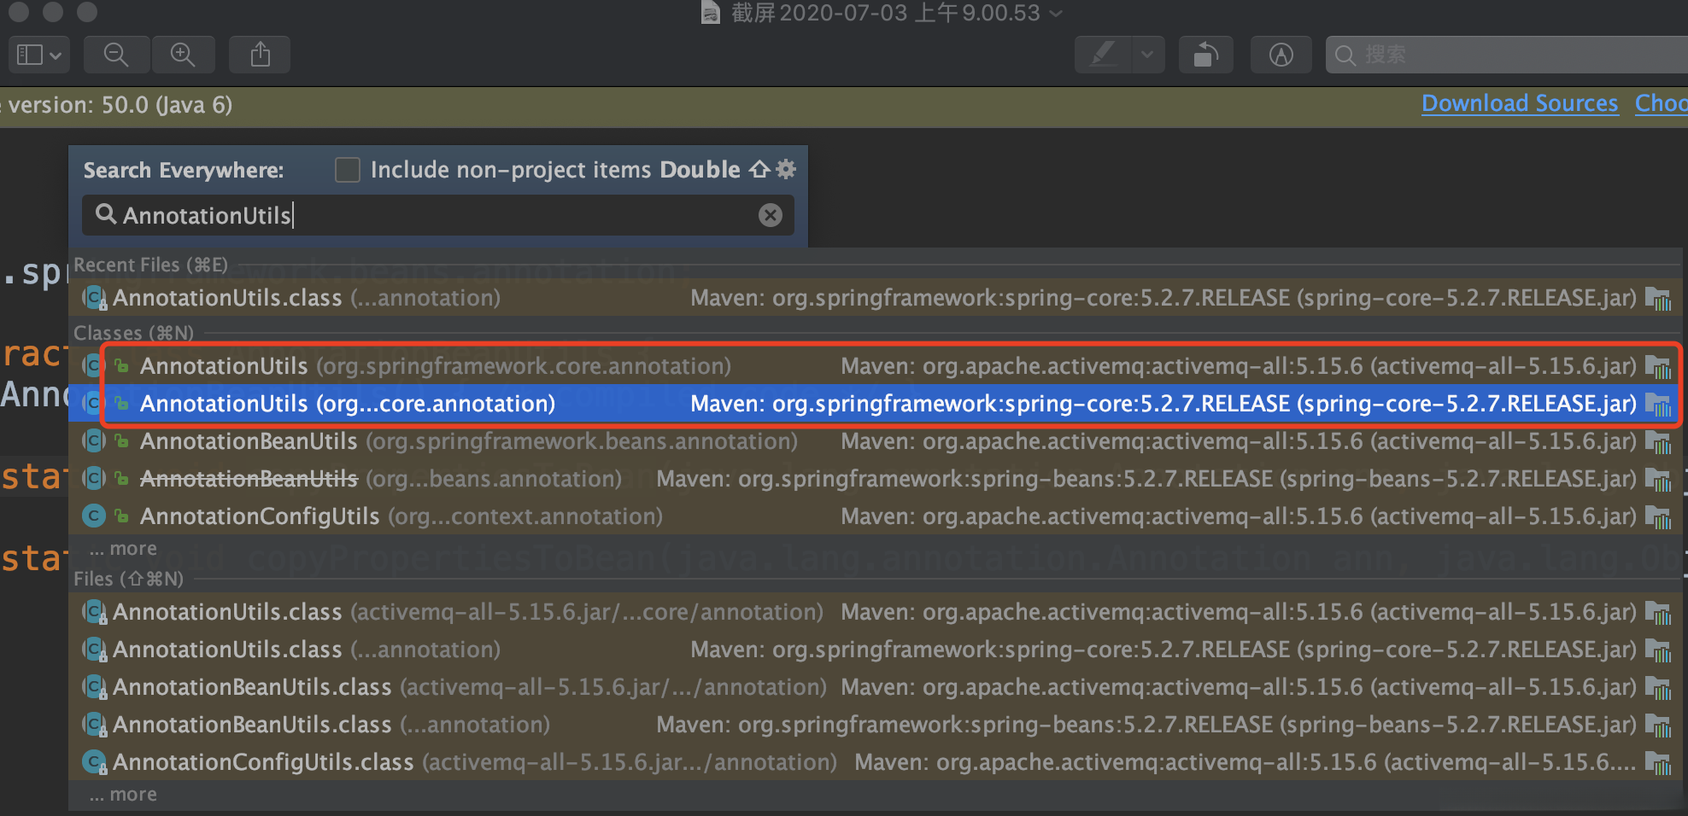1688x816 pixels.
Task: Clear the AnnotationUtils search text
Action: (x=771, y=215)
